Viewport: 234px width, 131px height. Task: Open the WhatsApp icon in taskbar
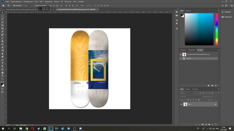pos(45,128)
